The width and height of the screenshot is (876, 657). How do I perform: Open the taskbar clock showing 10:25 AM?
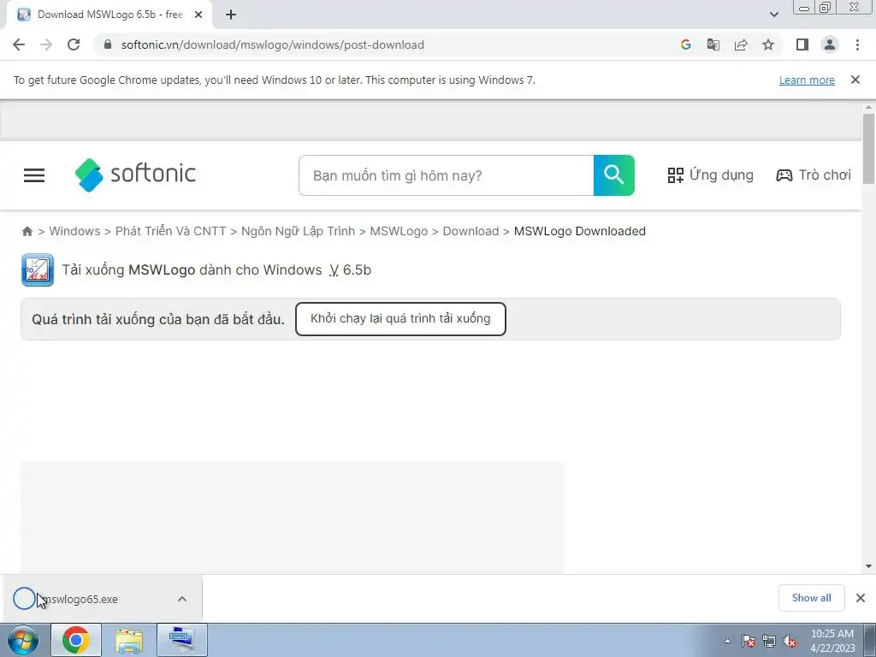pos(832,641)
